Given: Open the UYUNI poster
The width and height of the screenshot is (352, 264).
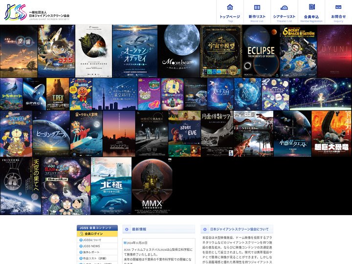Looking at the screenshot, I should point(334,51).
